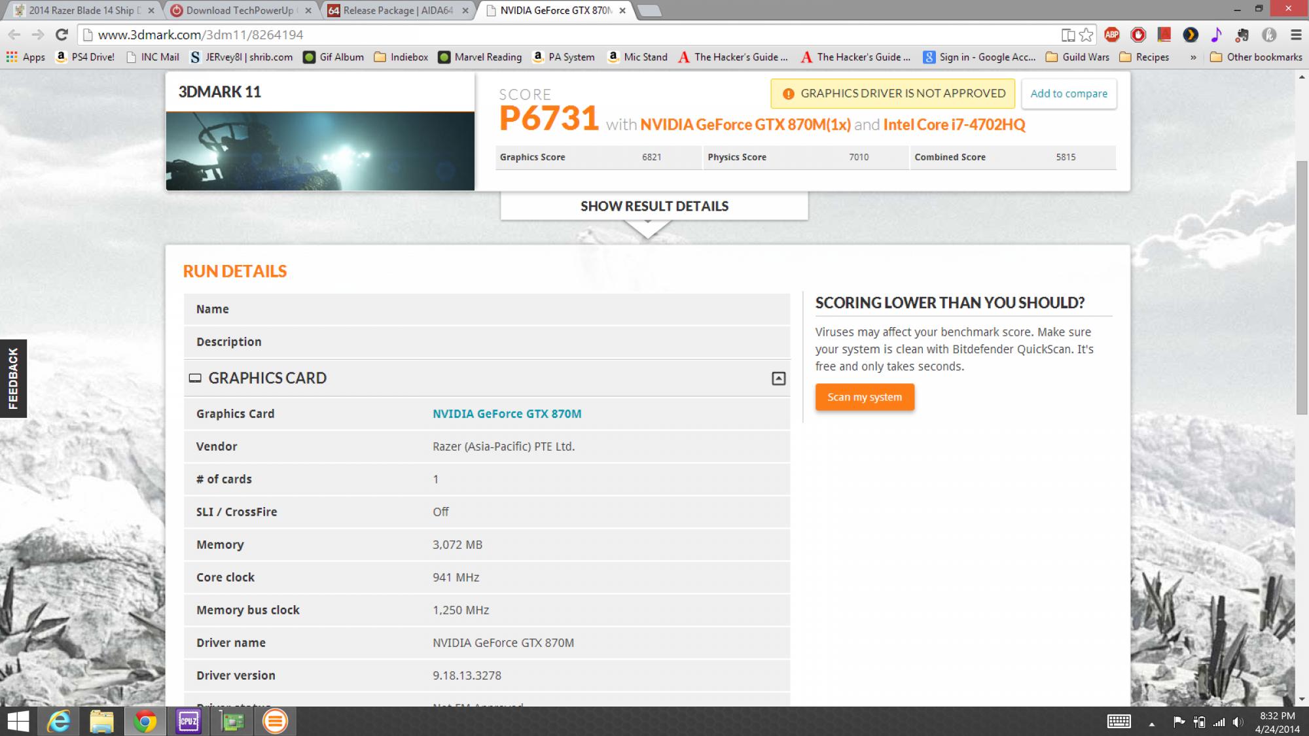Click the Adblock Plus extension icon

1112,35
